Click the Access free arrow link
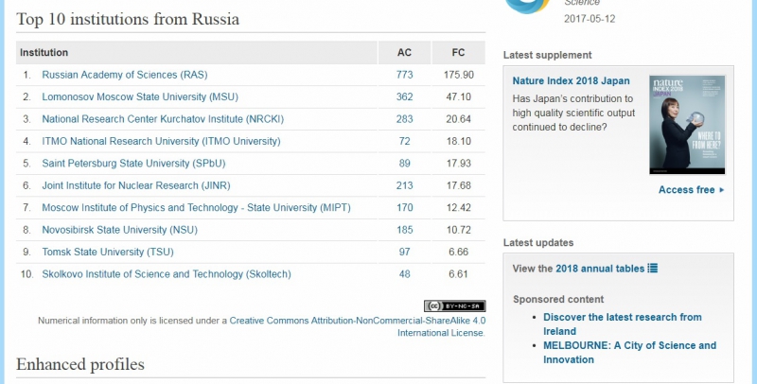The image size is (757, 384). [691, 190]
